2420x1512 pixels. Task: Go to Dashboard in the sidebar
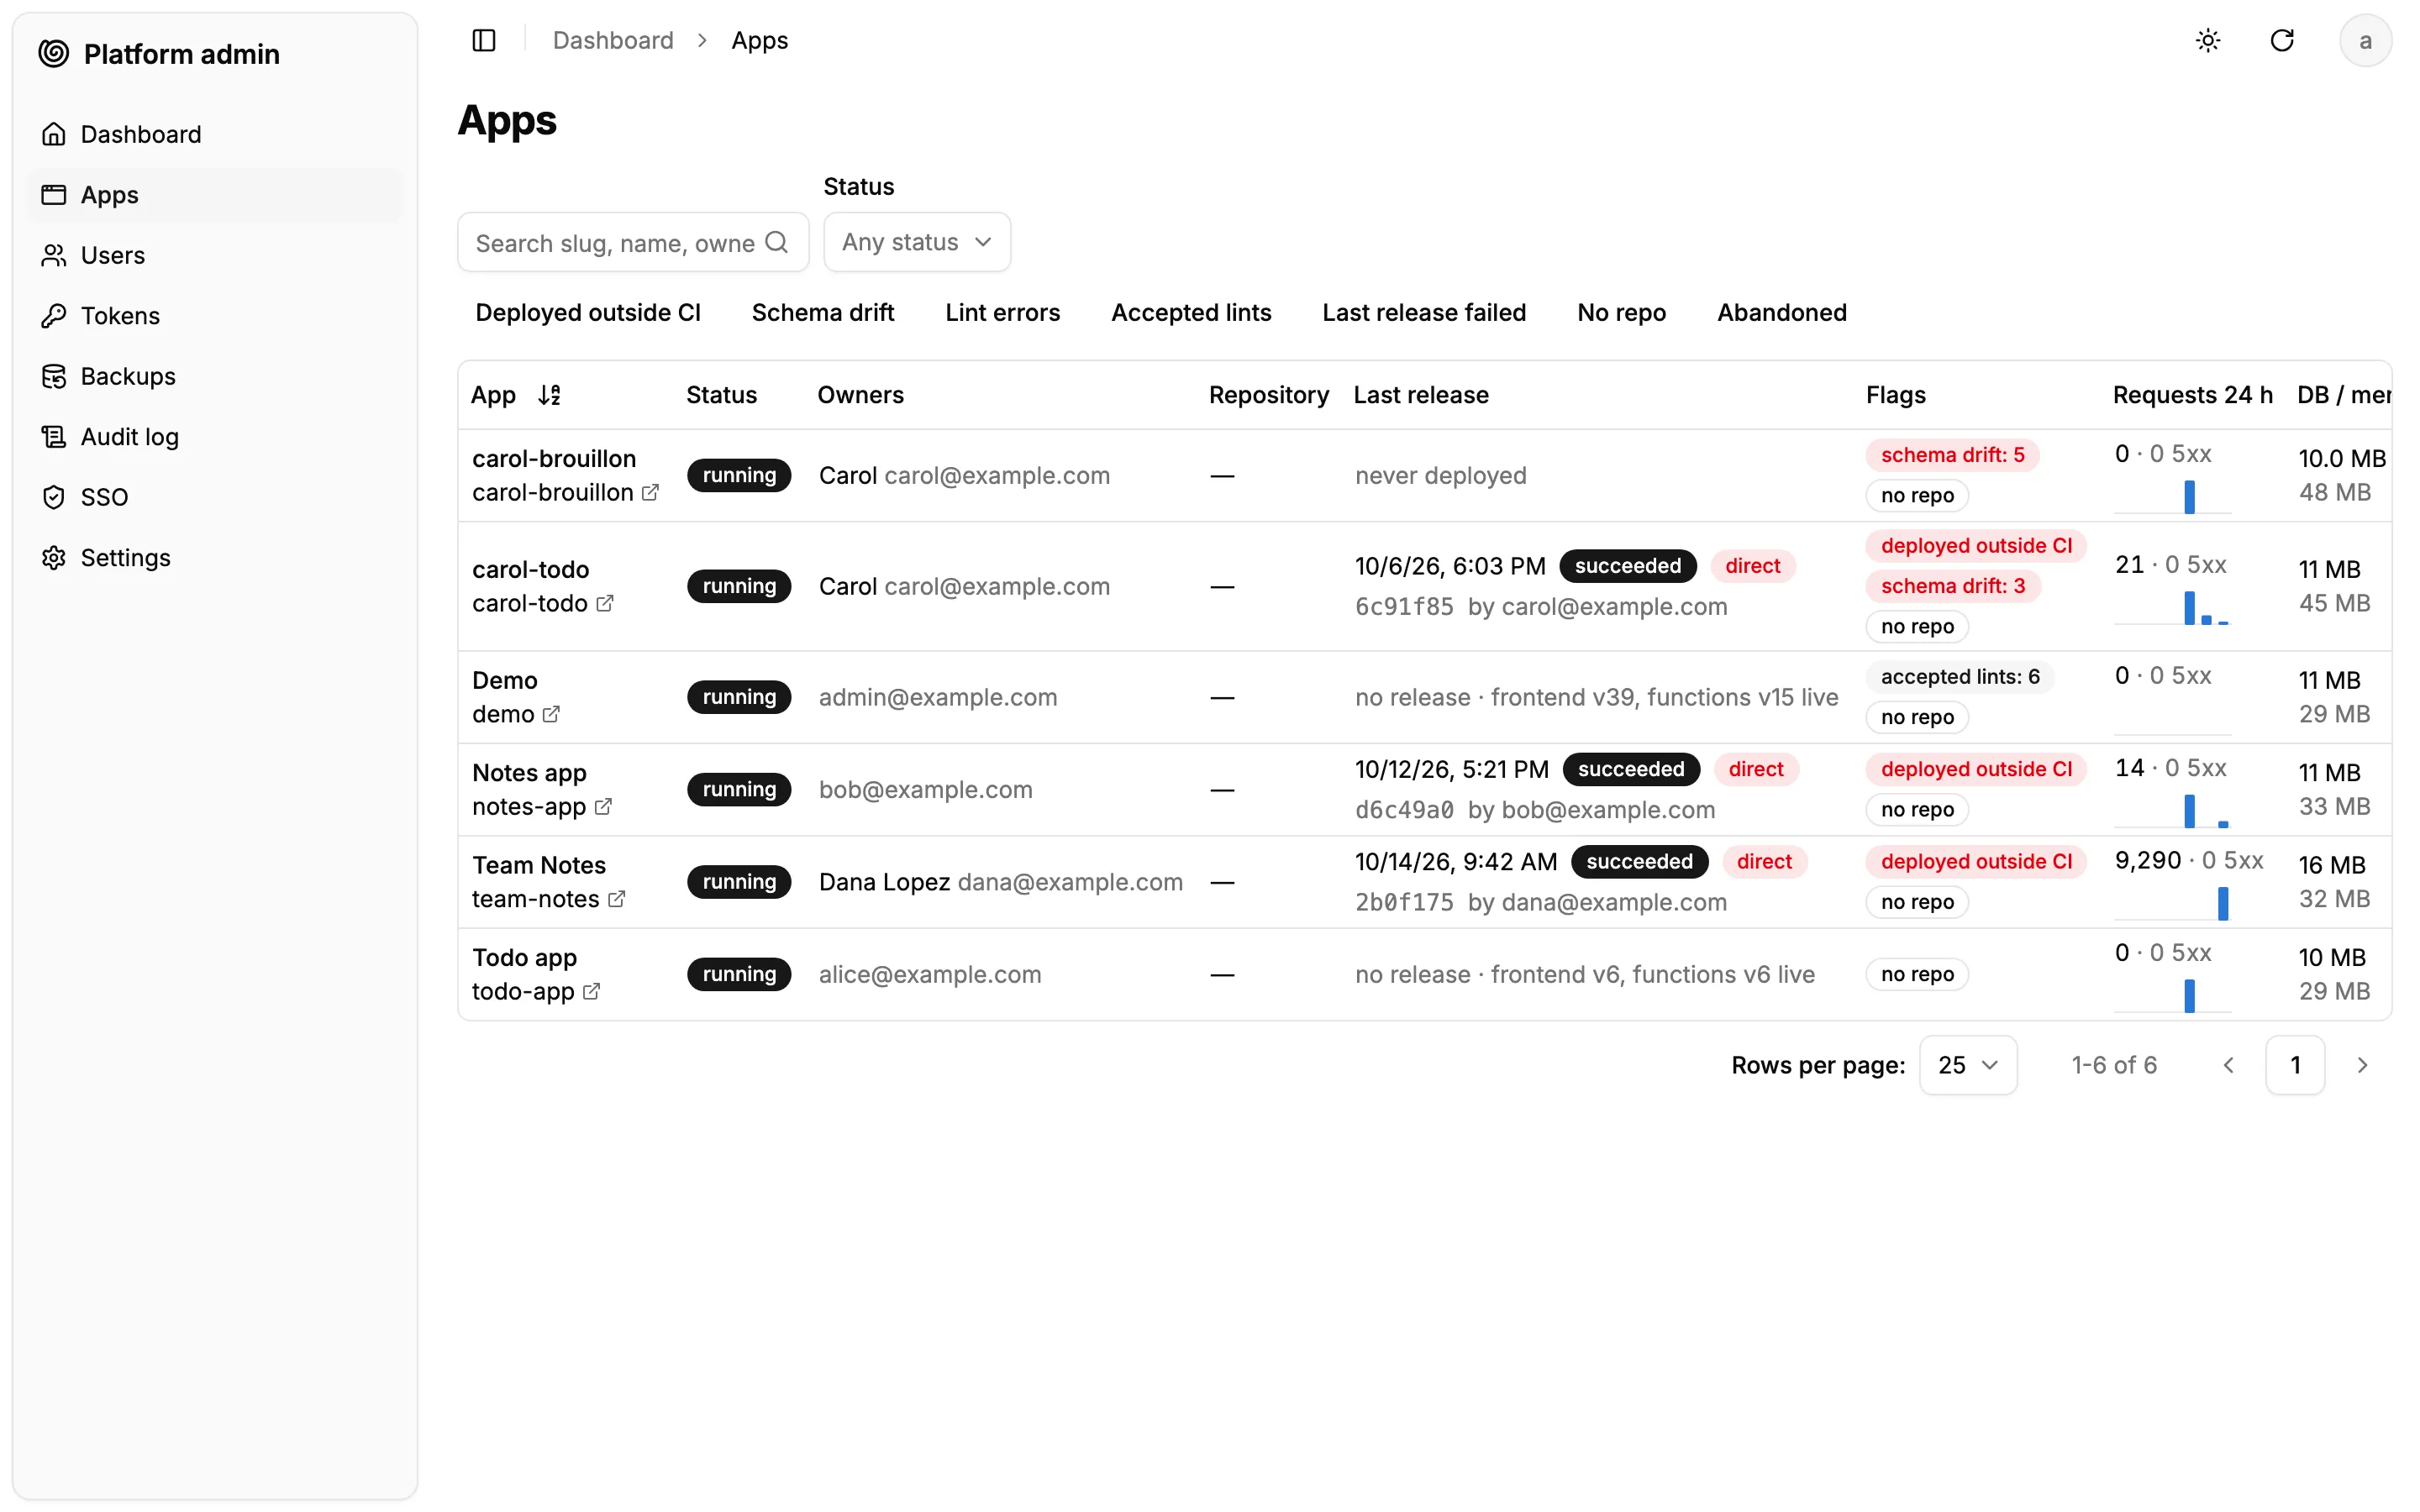pos(215,134)
